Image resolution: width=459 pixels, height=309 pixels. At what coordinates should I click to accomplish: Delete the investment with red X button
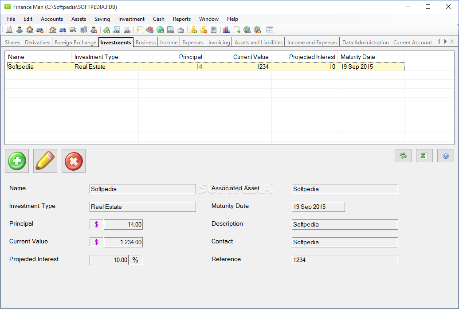pos(74,161)
